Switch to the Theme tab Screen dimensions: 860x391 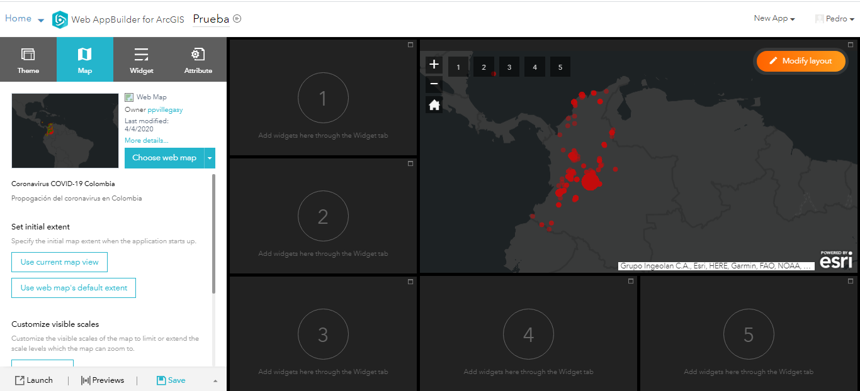(28, 59)
